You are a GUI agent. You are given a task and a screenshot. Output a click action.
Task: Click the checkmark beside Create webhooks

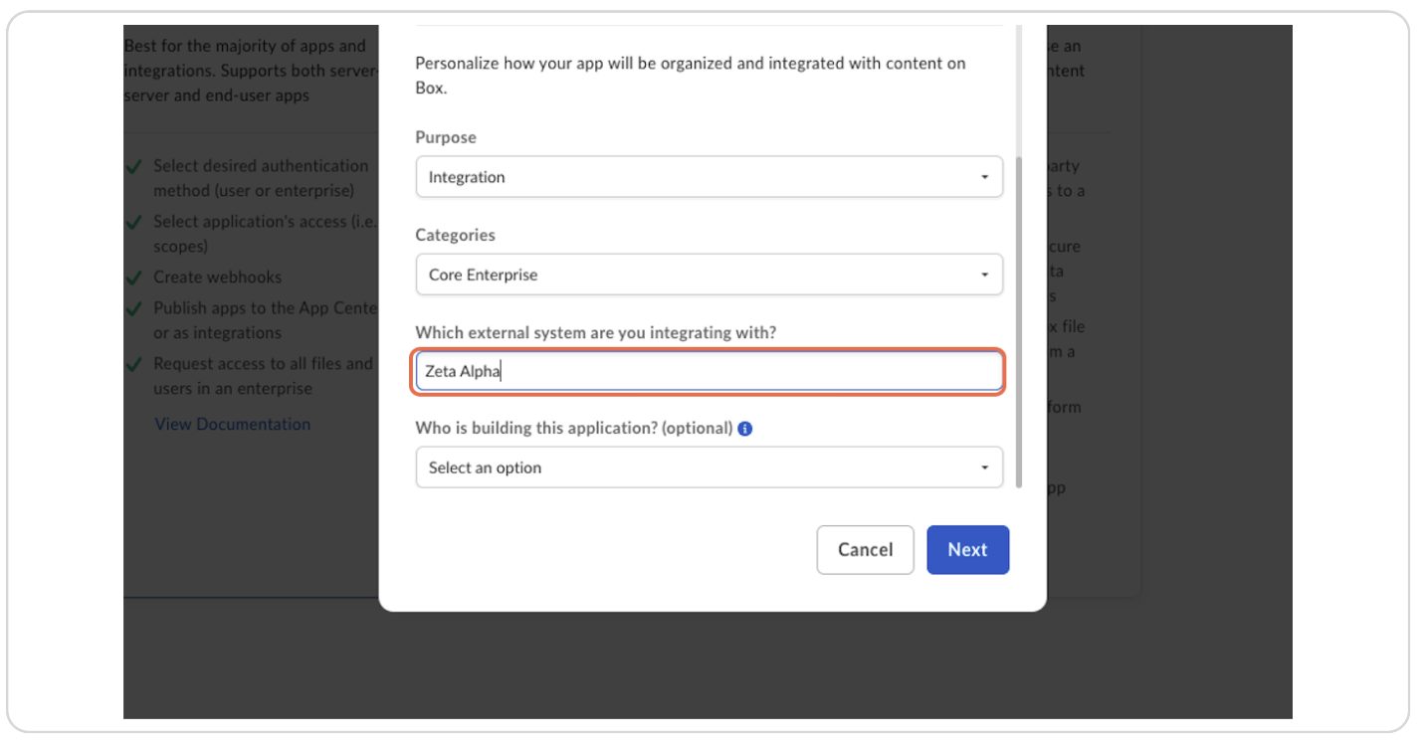134,279
